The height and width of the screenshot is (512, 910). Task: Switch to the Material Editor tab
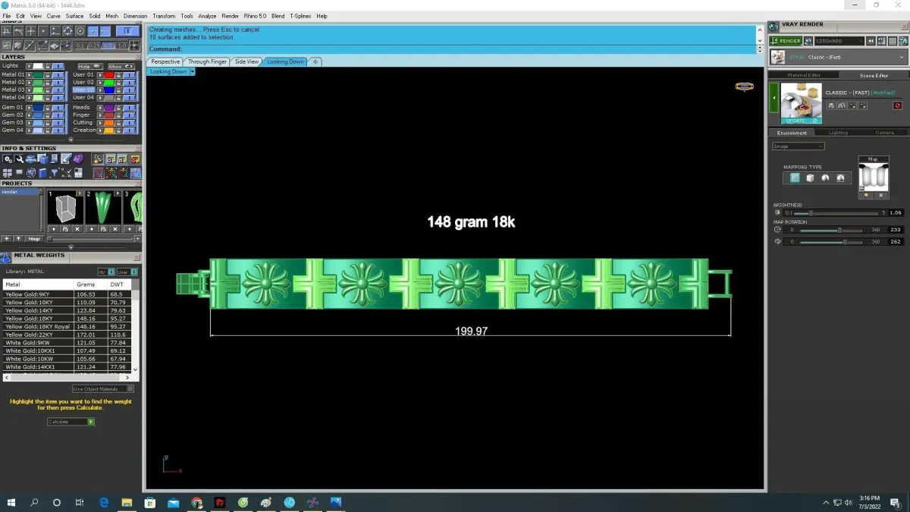tap(804, 75)
